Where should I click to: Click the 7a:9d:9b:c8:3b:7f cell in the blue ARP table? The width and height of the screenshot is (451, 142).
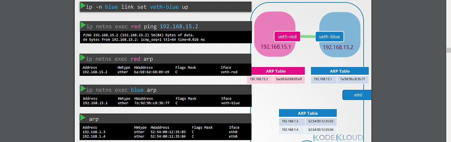(353, 79)
